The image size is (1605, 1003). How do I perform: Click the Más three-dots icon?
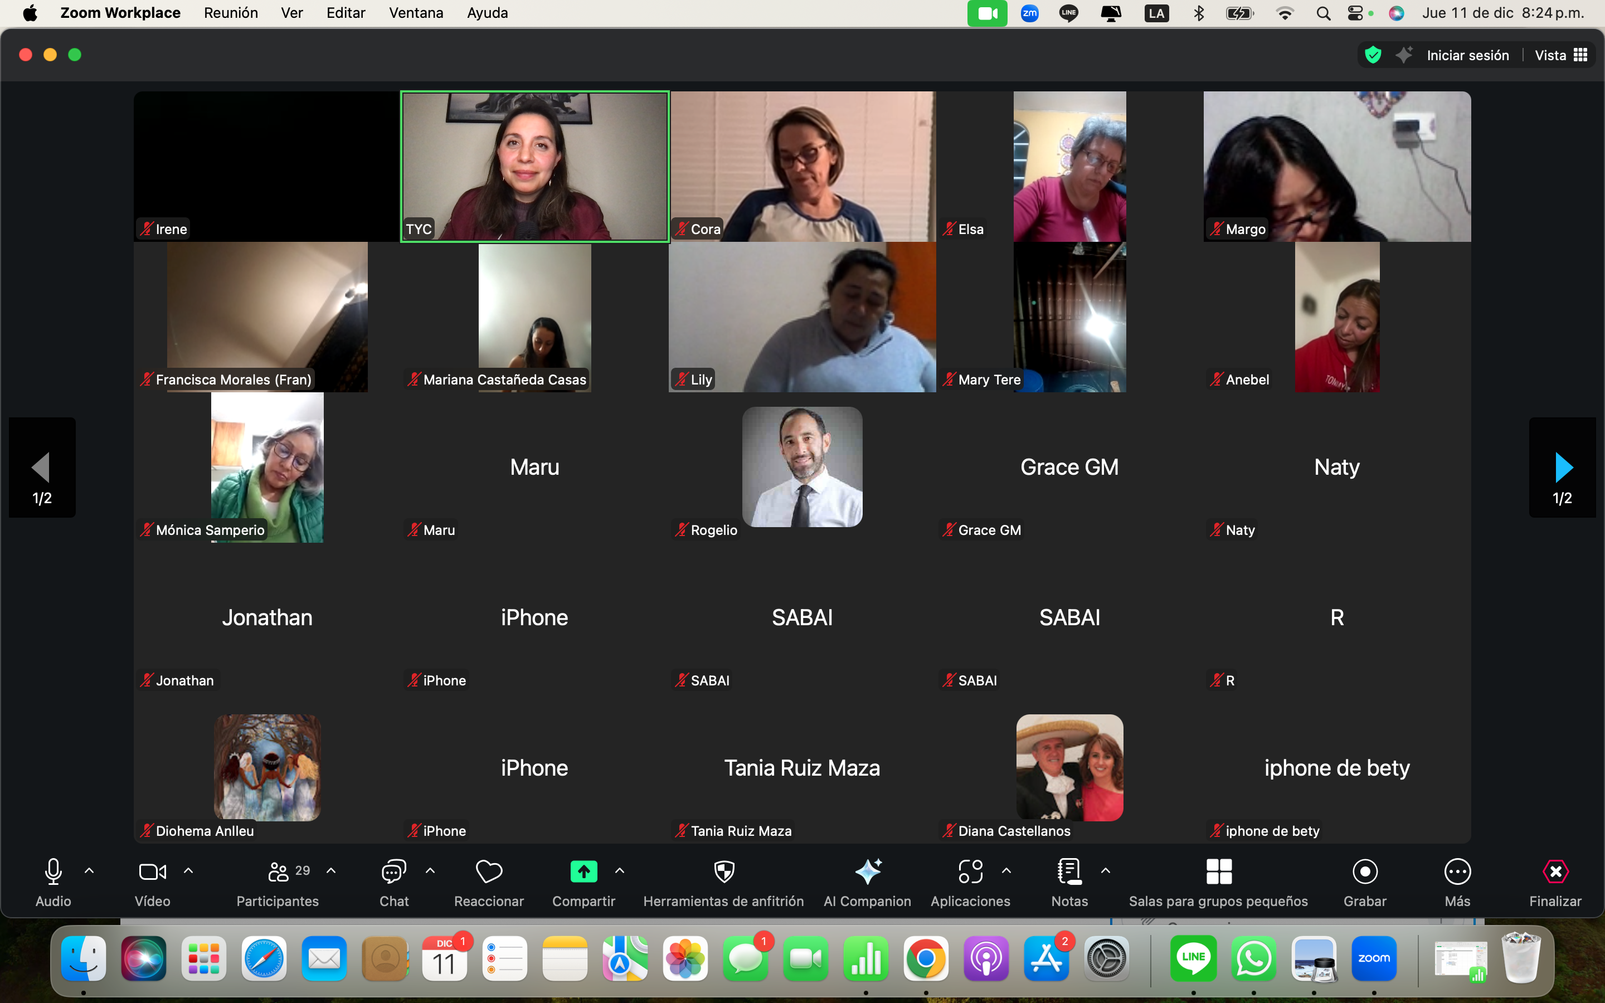1457,872
